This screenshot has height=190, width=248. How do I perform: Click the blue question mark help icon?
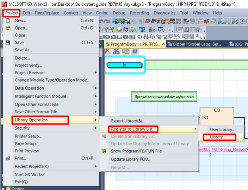tap(135, 51)
